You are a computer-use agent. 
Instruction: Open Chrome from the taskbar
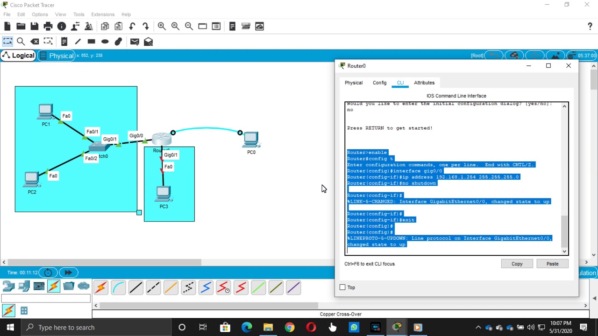(290, 328)
